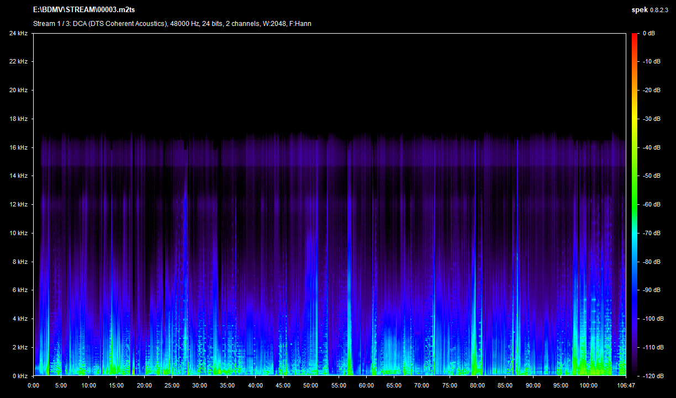Click the file path E:\BDMV\STREAM\00003.m2ts

83,10
